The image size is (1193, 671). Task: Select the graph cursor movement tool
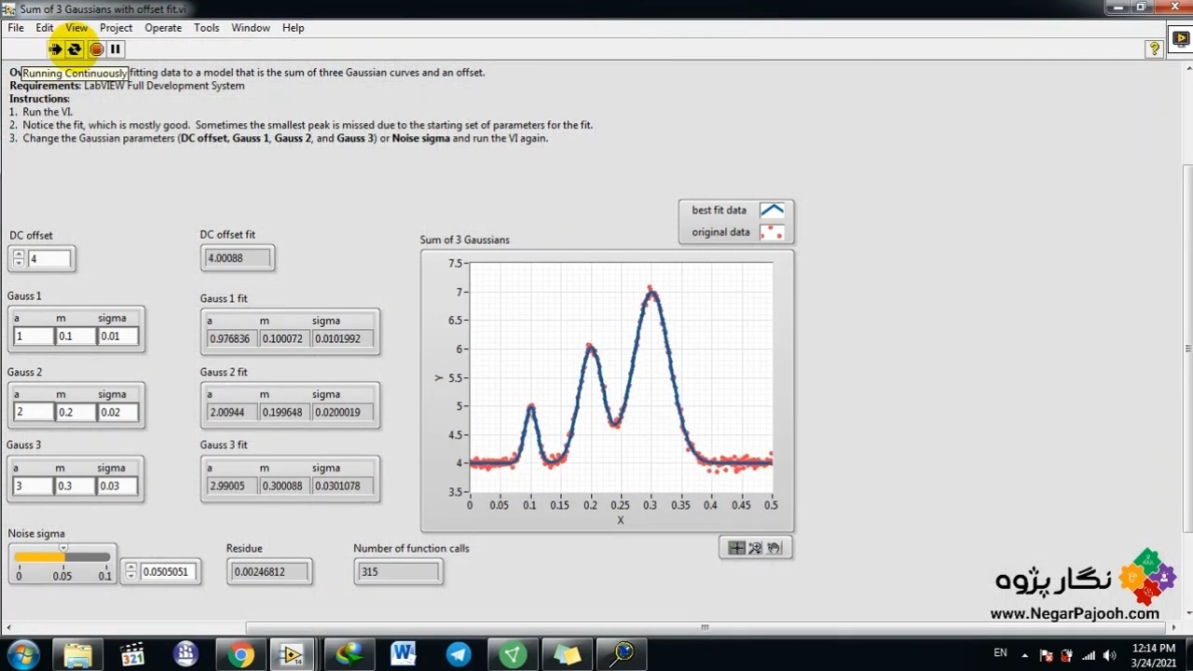736,548
